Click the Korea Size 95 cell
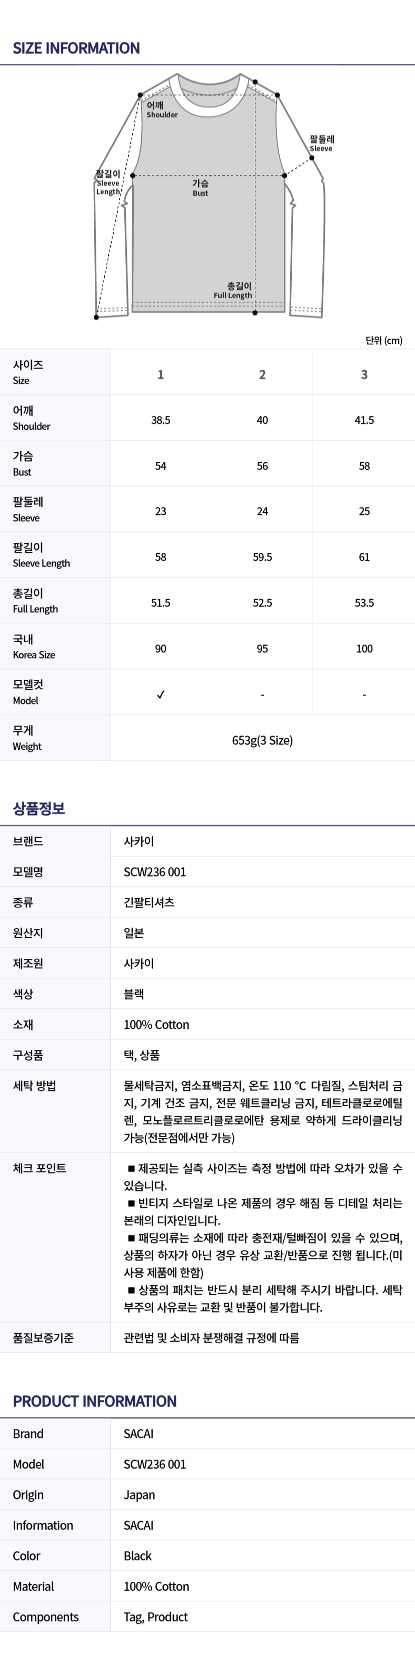415x1667 pixels. click(262, 648)
